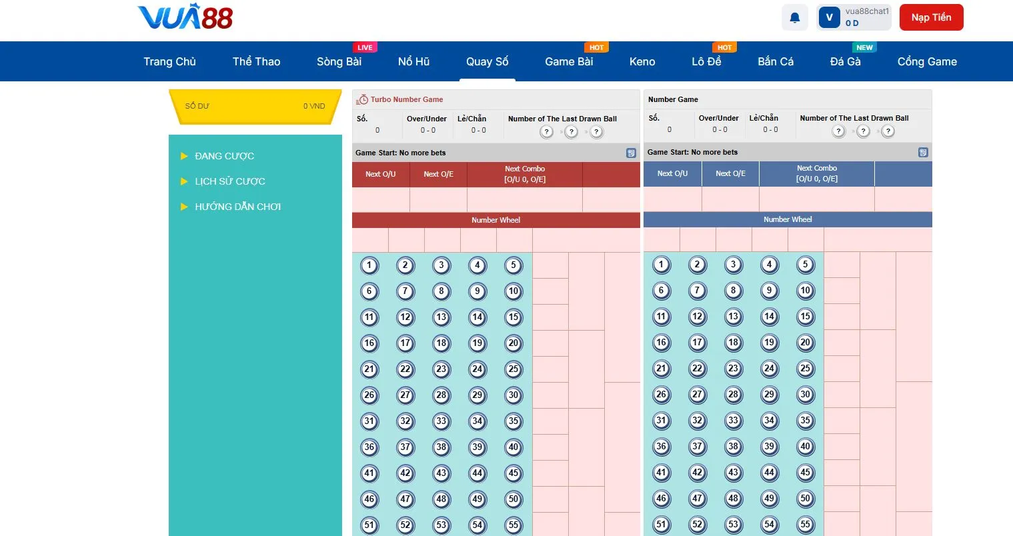Pick ball 23 in Turbo Number Game
The height and width of the screenshot is (536, 1013).
441,369
